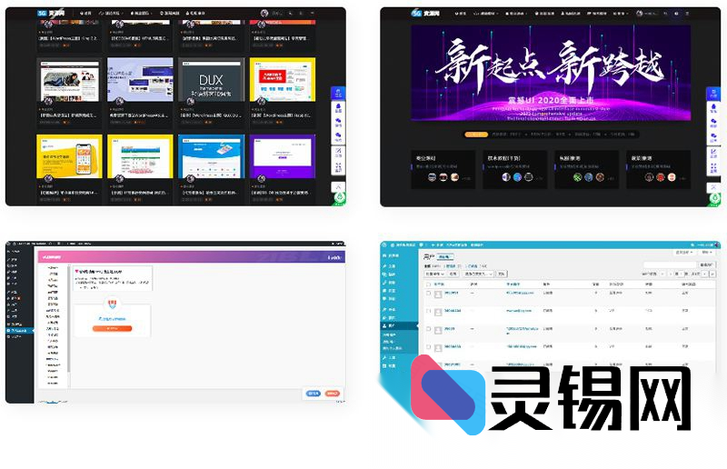Image resolution: width=727 pixels, height=469 pixels.
Task: Click the orange pill label below the banner
Action: (x=476, y=135)
